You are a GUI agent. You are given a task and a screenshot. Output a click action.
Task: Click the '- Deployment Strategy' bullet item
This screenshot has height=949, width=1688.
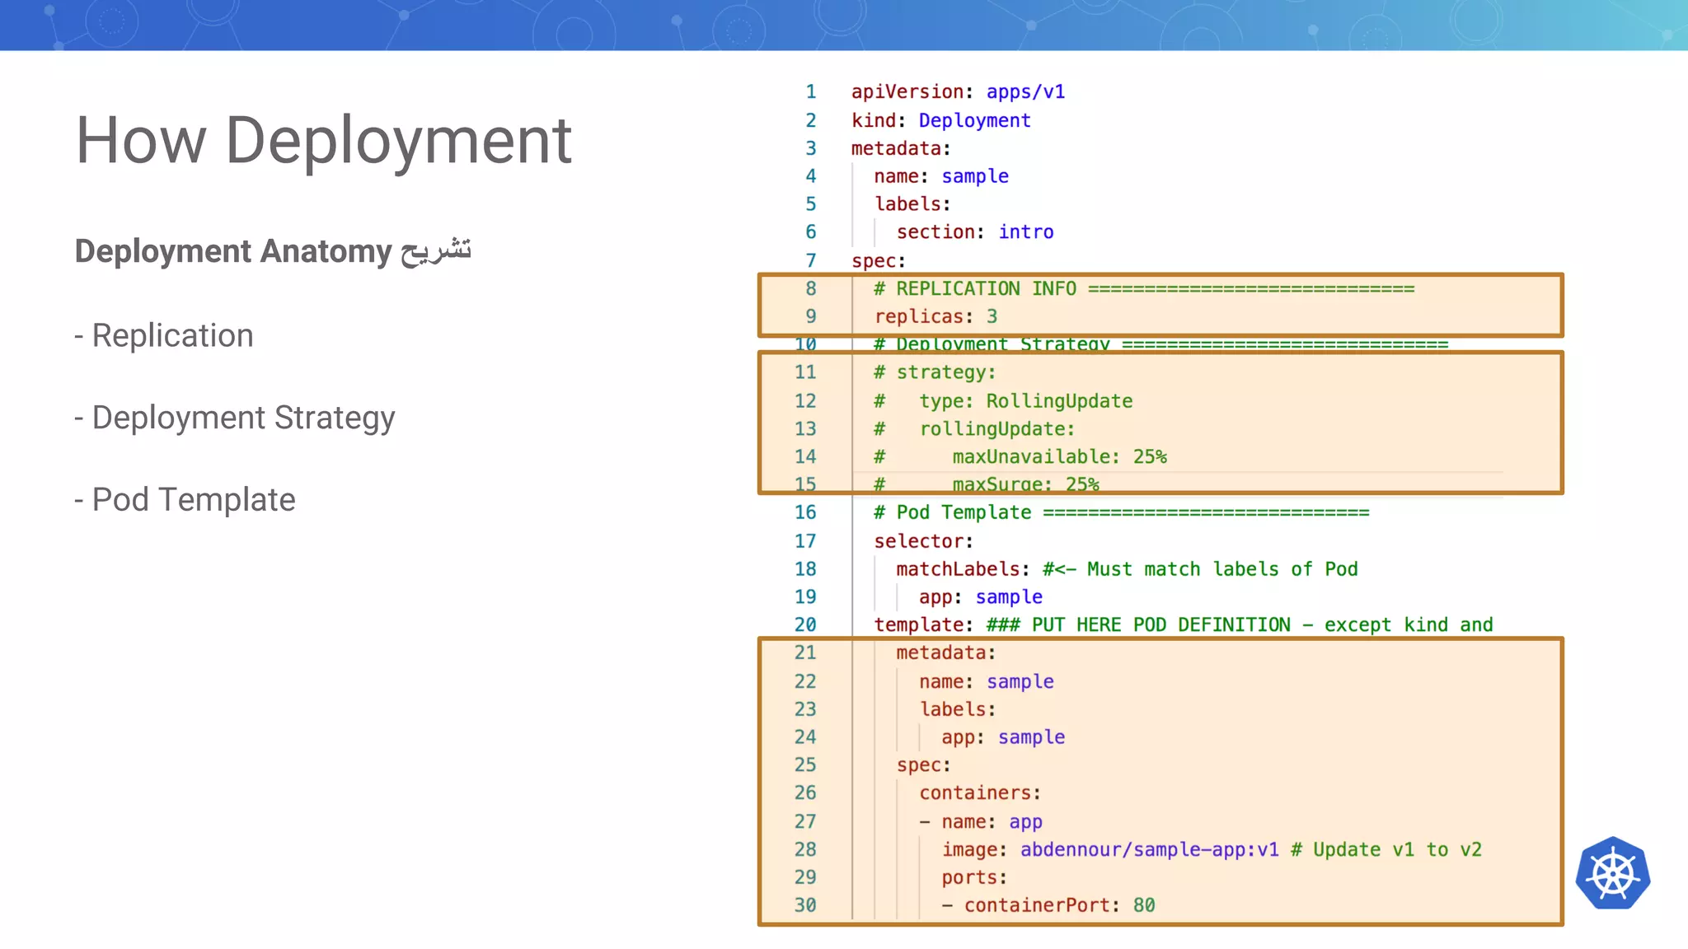235,418
